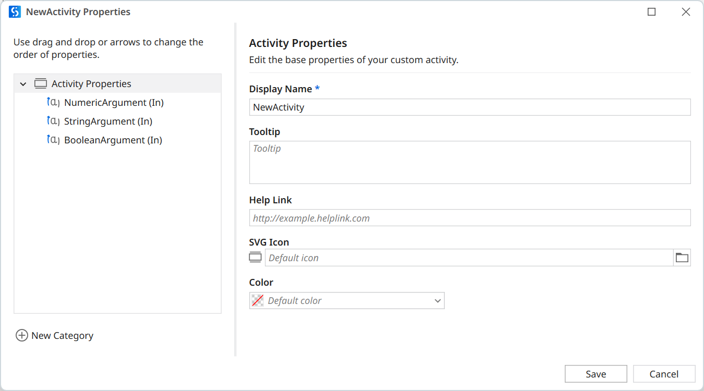The height and width of the screenshot is (391, 704).
Task: Click the app logo in the title bar
Action: 15,12
